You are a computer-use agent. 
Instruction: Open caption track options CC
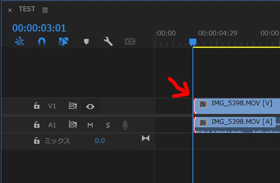pyautogui.click(x=130, y=41)
